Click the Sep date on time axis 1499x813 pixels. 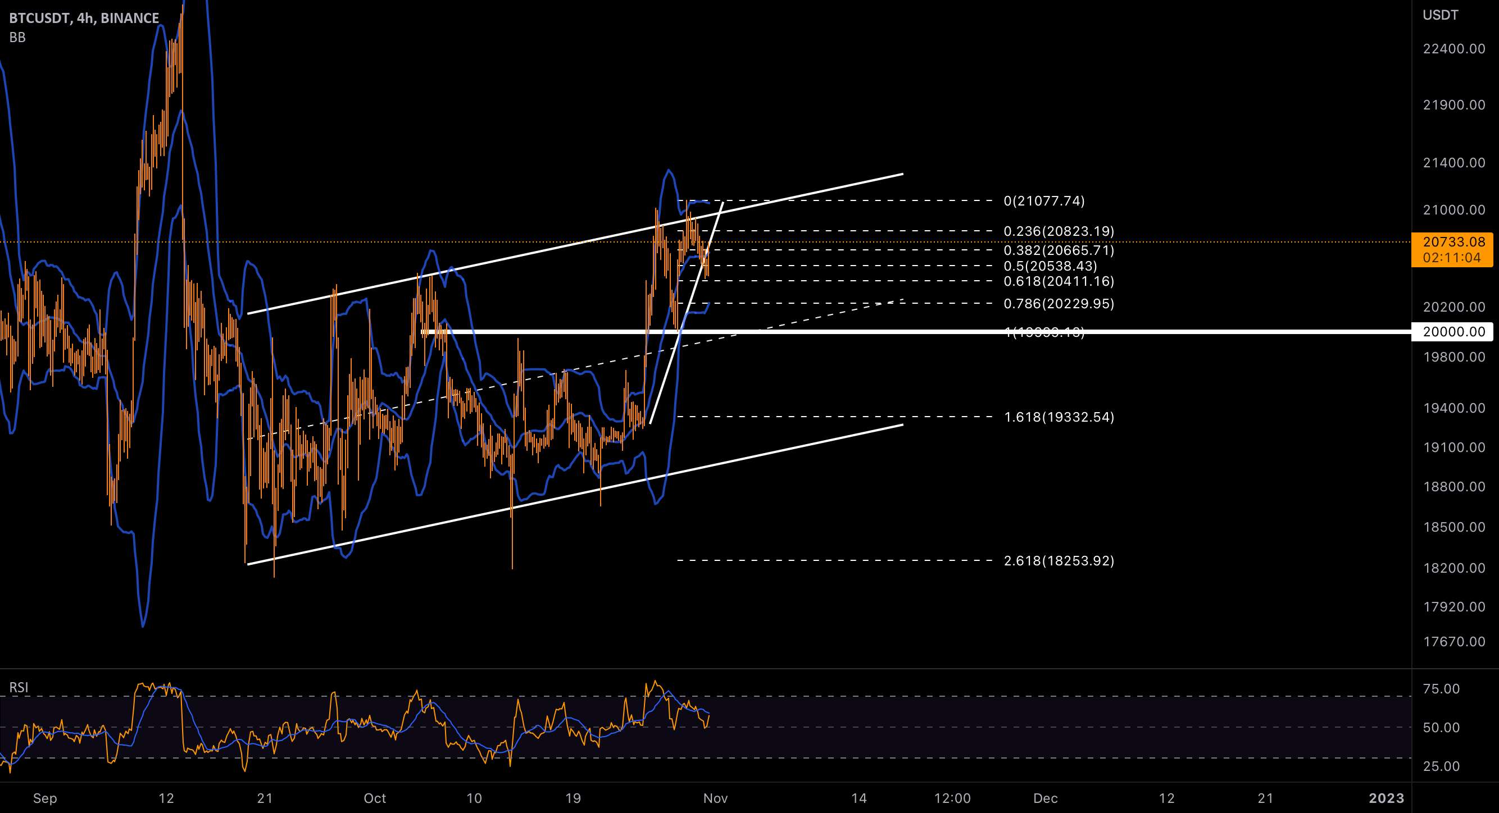[x=45, y=798]
